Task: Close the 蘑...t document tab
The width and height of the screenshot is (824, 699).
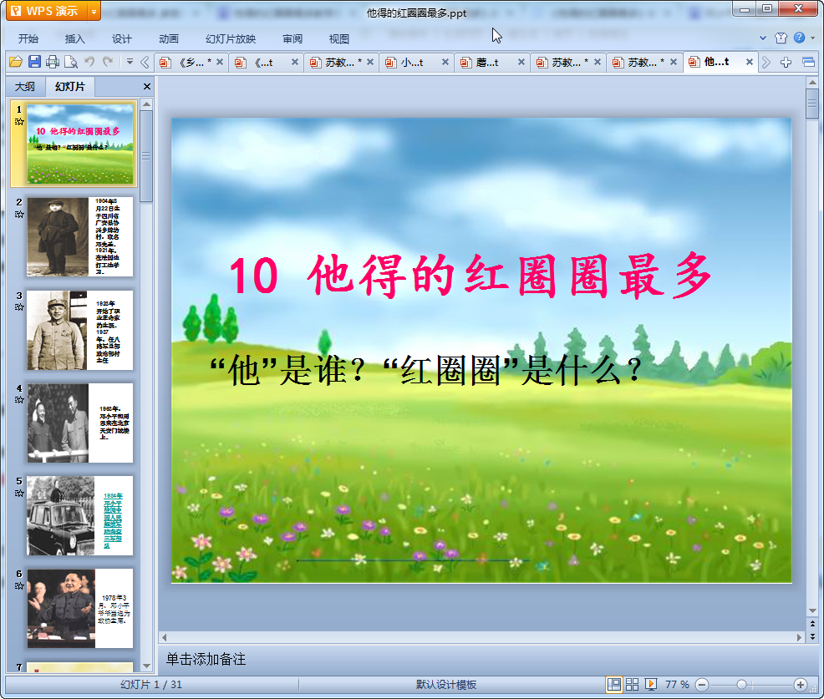Action: pyautogui.click(x=521, y=62)
